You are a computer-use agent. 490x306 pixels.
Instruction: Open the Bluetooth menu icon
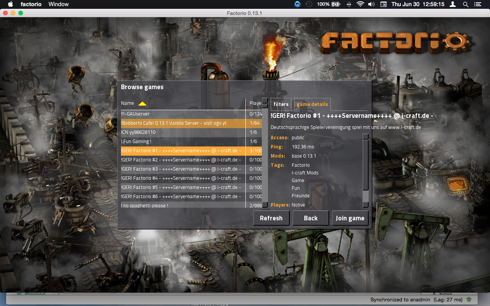pyautogui.click(x=349, y=4)
